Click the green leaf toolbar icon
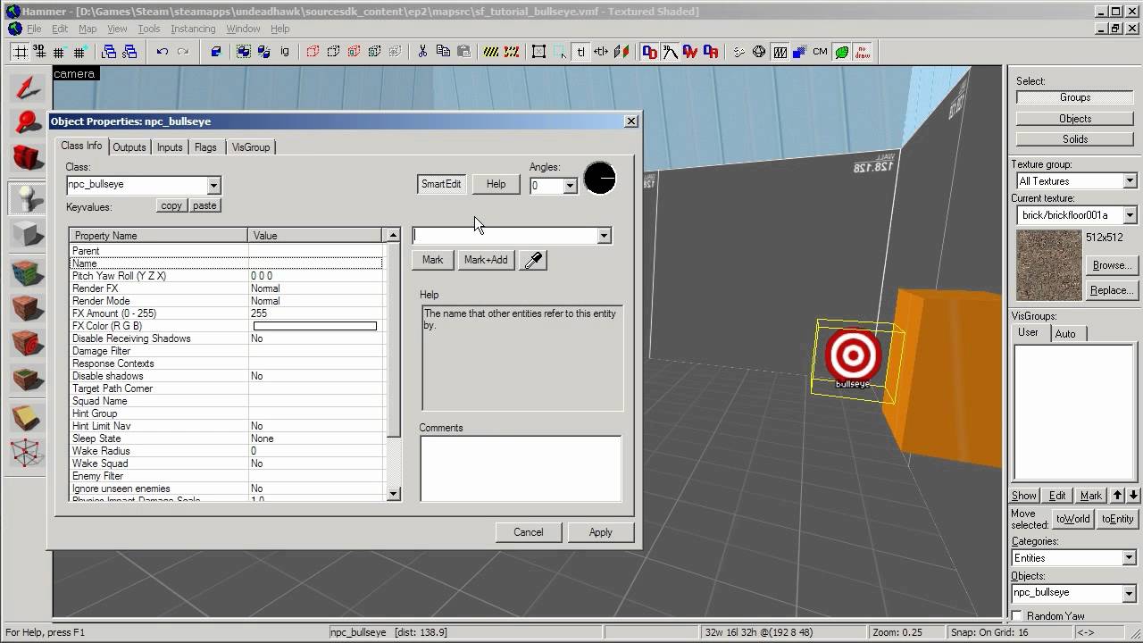 coord(842,52)
